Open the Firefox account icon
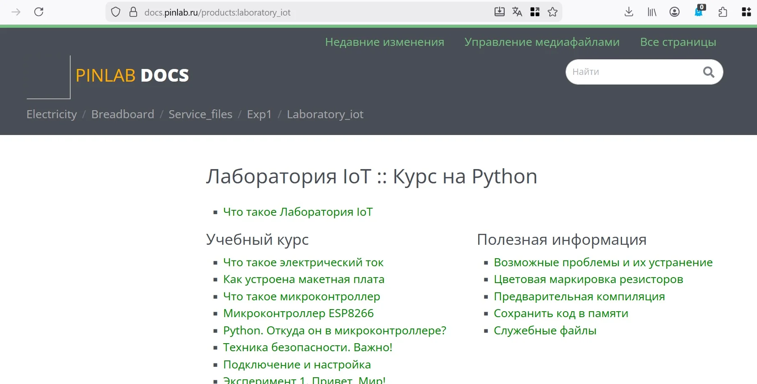Viewport: 757px width, 384px height. [x=675, y=12]
